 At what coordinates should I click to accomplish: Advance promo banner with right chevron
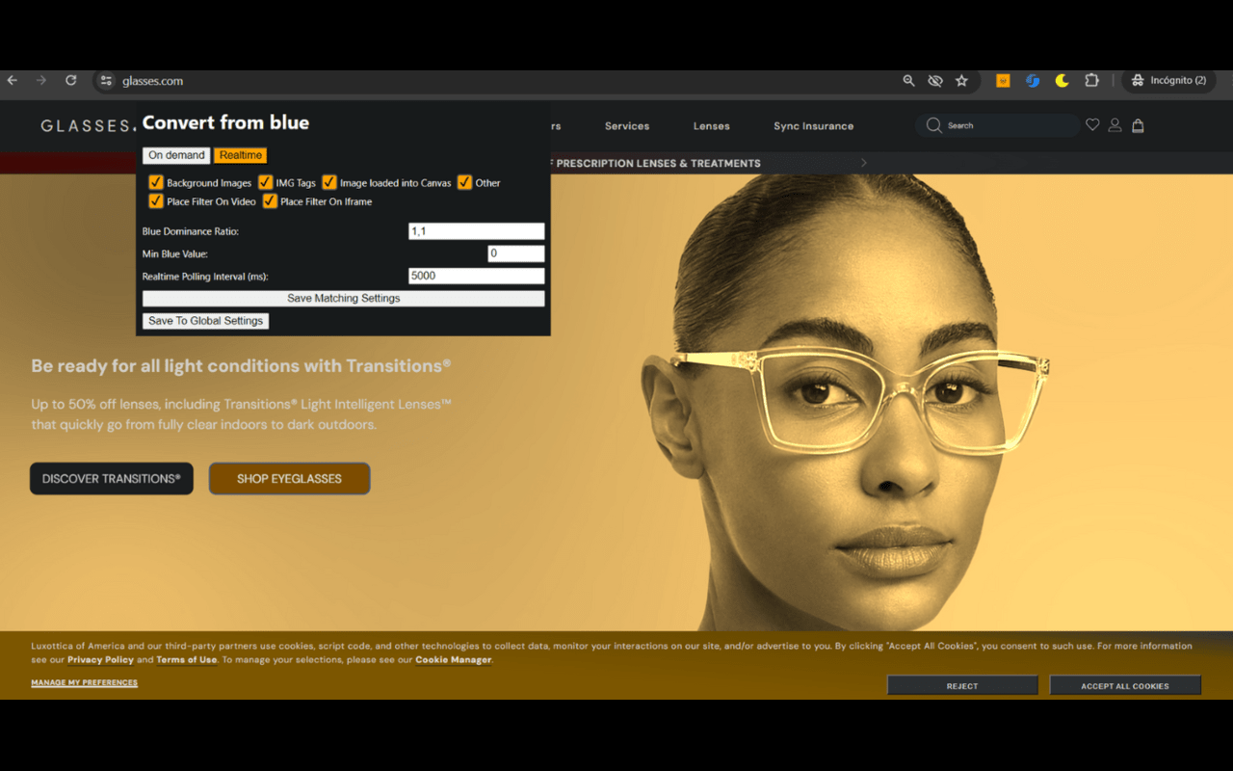[x=864, y=163]
